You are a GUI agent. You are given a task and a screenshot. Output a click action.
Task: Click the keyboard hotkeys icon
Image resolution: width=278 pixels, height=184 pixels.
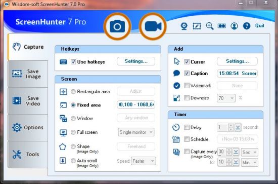tap(63, 62)
